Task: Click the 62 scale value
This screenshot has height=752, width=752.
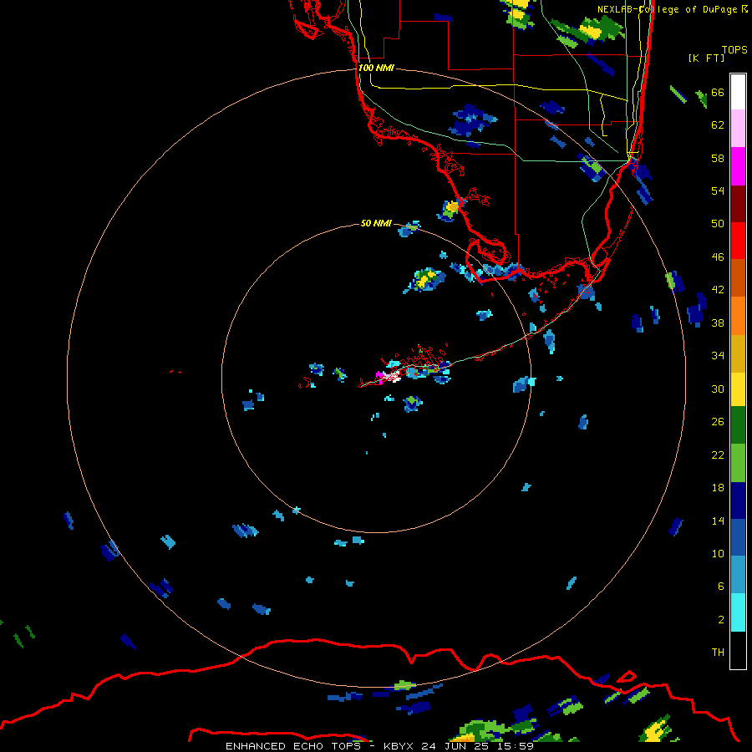Action: tap(718, 125)
